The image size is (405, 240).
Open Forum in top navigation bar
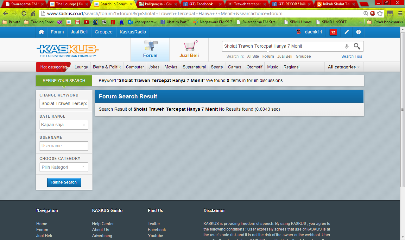click(x=57, y=32)
